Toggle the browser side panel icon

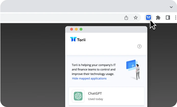click(x=168, y=17)
